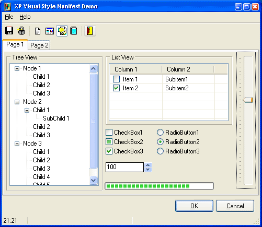Increase the spinner value with up arrow

click(x=148, y=165)
